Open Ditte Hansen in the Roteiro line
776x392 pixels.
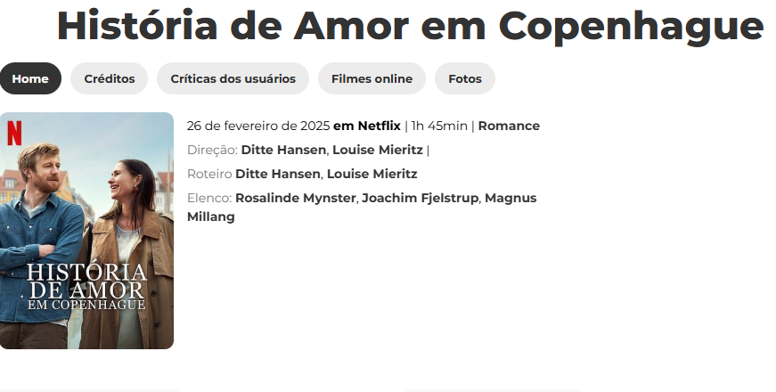278,175
